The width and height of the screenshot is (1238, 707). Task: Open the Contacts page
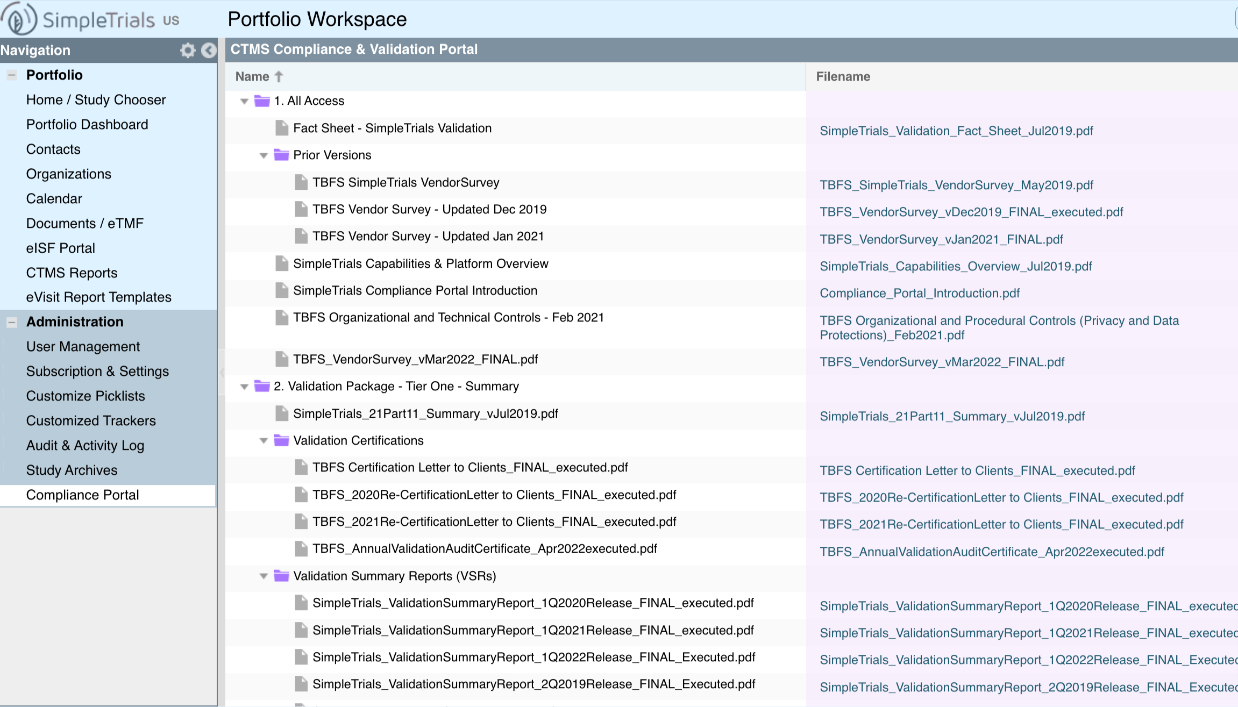pyautogui.click(x=53, y=149)
